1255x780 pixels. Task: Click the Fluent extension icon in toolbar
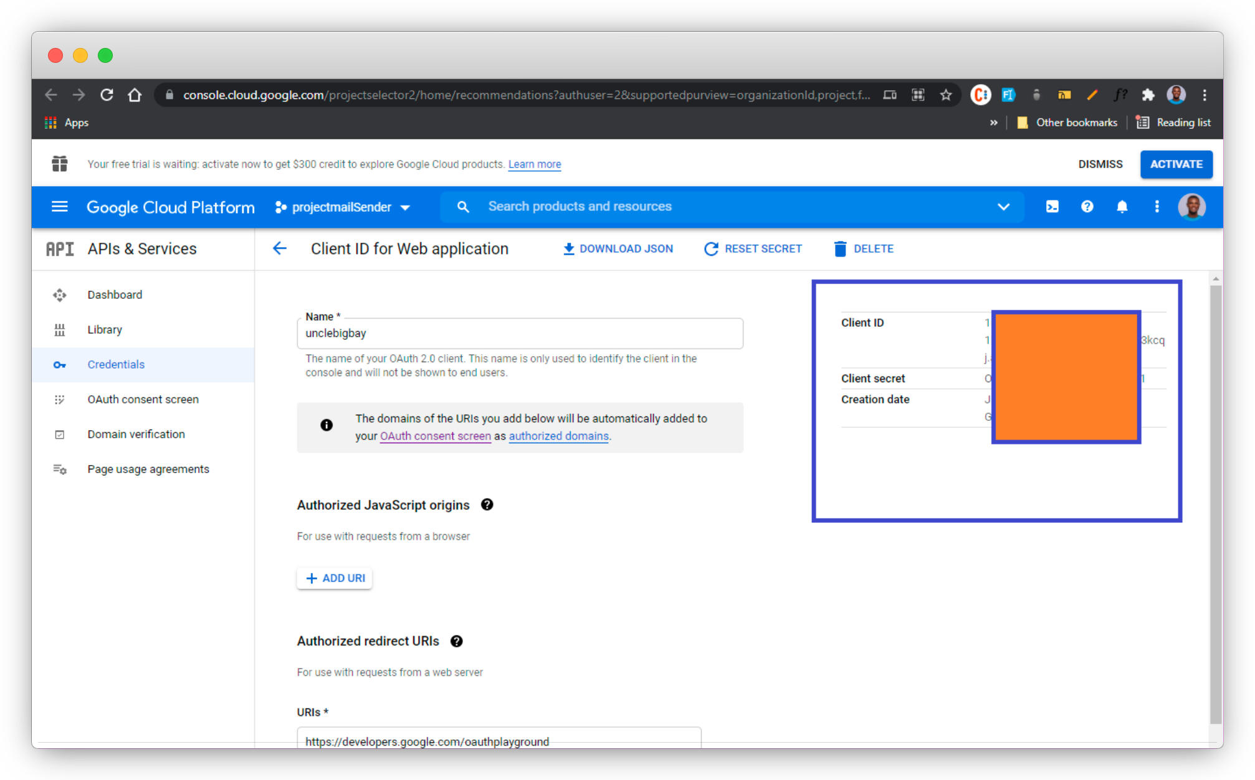pos(1008,95)
